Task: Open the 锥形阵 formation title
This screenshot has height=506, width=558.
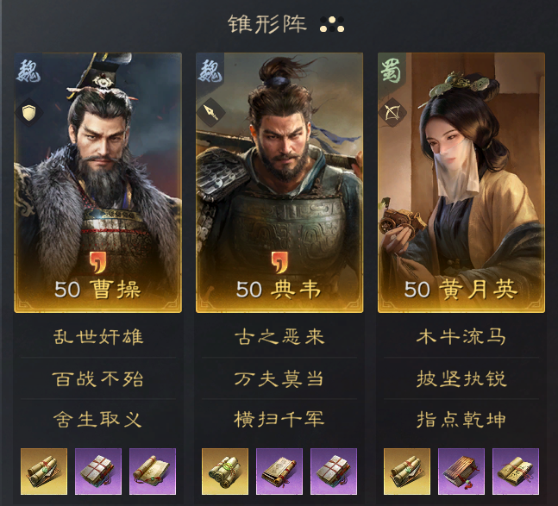Action: [267, 24]
